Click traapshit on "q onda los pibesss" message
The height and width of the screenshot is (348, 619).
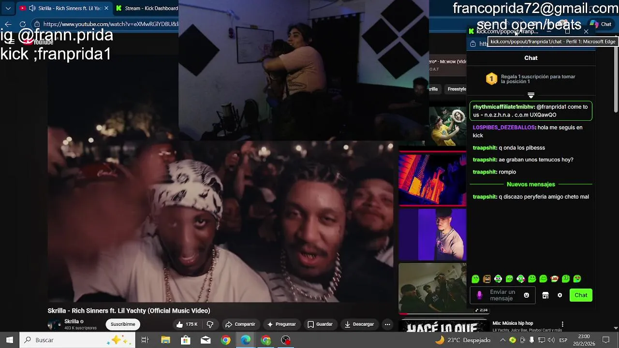(485, 148)
